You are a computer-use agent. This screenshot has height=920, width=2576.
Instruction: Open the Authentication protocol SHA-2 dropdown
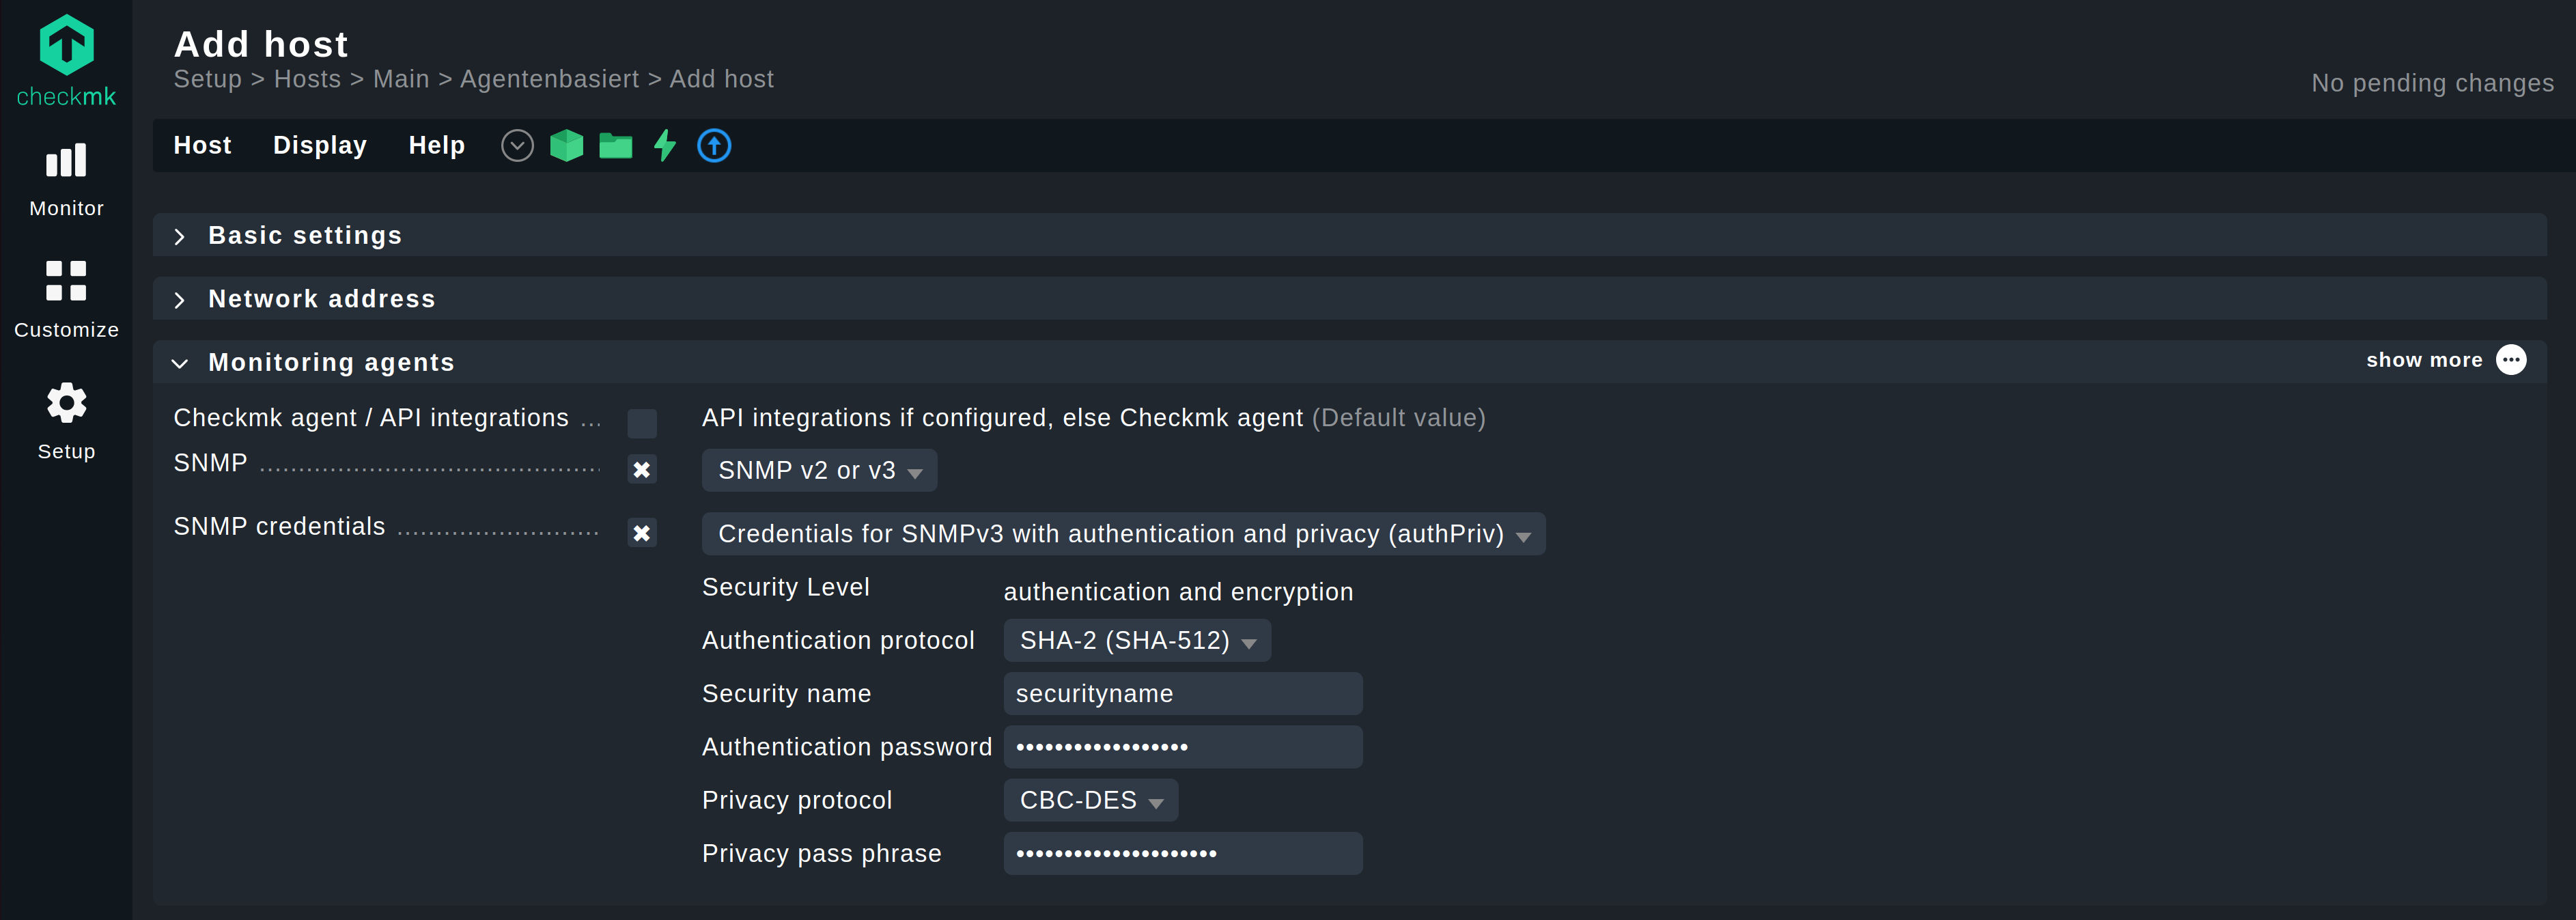point(1136,640)
